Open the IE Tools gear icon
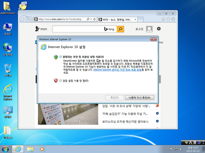Screen dimensions: 205x153 173,19
